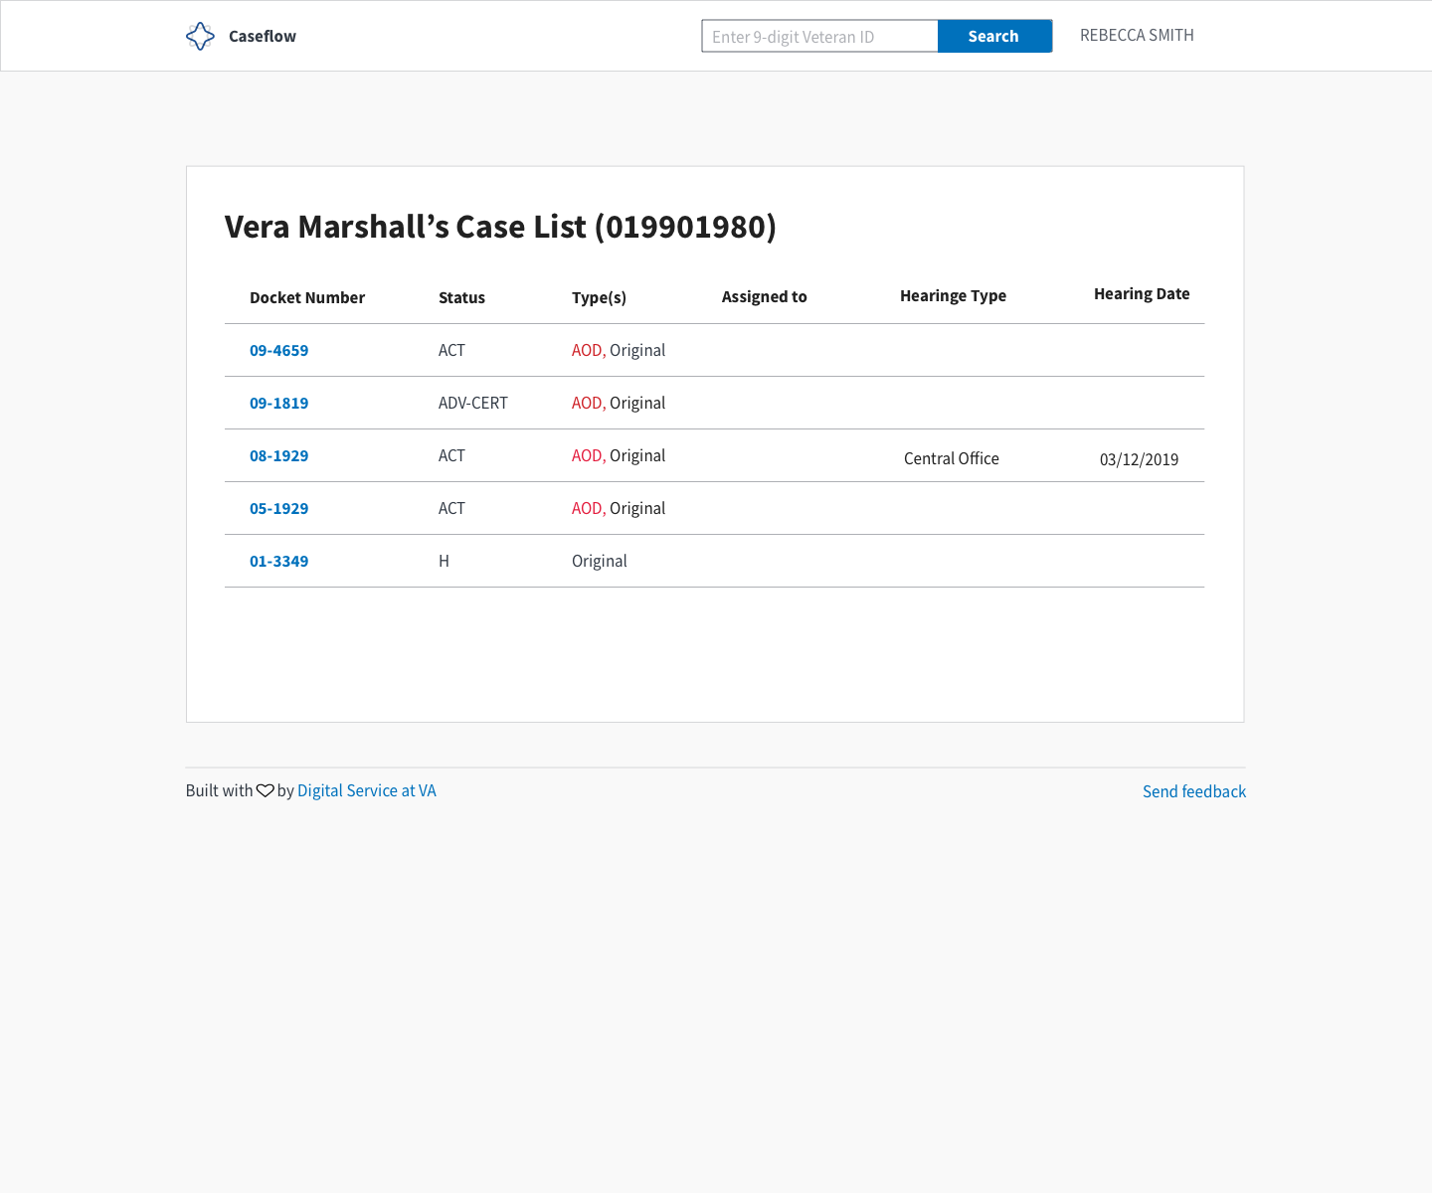
Task: Select the H status for docket 01-3349
Action: [444, 561]
